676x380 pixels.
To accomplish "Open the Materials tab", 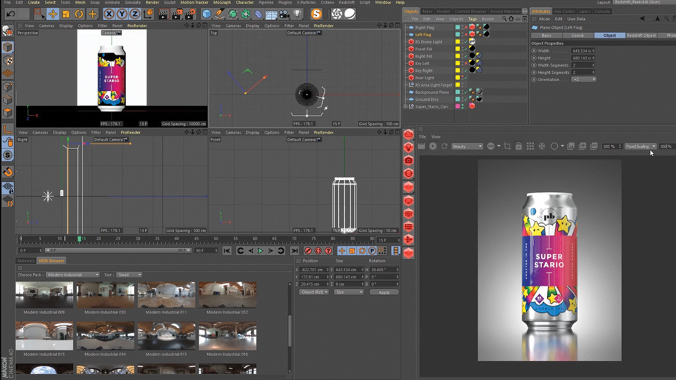I will (26, 261).
